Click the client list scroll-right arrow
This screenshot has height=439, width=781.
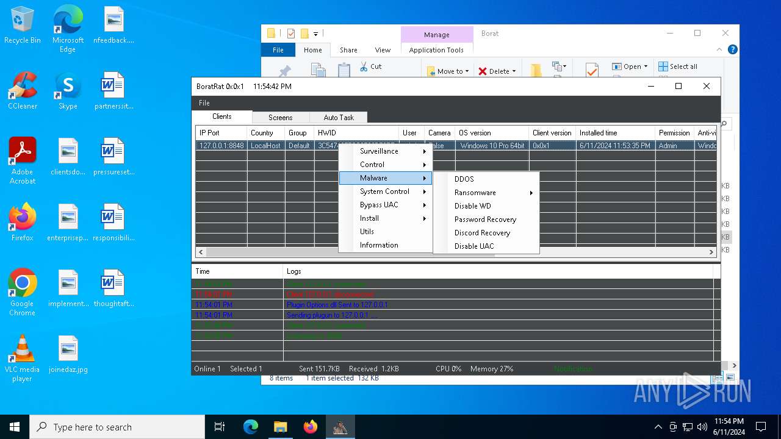711,252
